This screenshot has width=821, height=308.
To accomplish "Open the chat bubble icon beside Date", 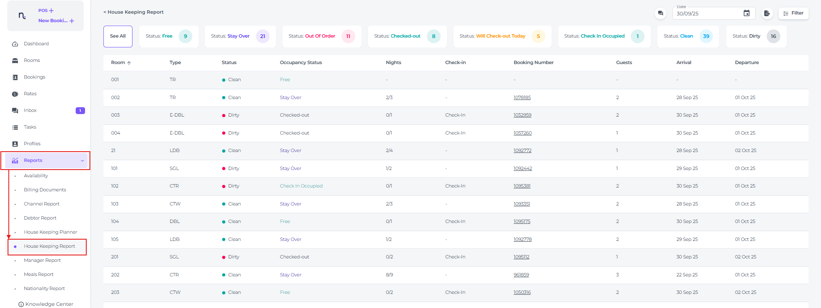I will (x=660, y=13).
